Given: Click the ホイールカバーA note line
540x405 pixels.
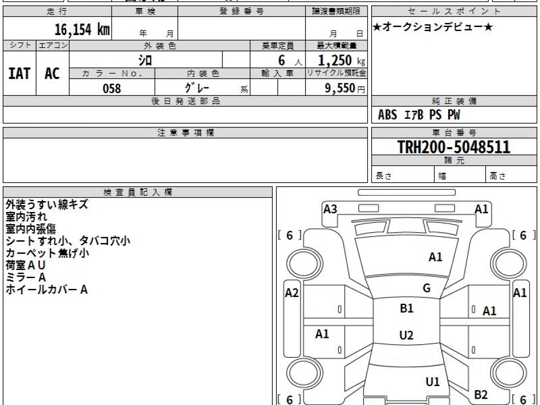Looking at the screenshot, I should click(x=46, y=289).
